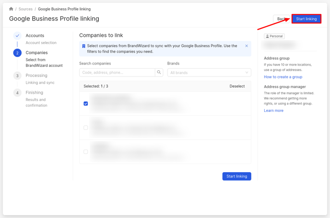Go to Accounts step label
The image size is (330, 218).
tap(35, 36)
